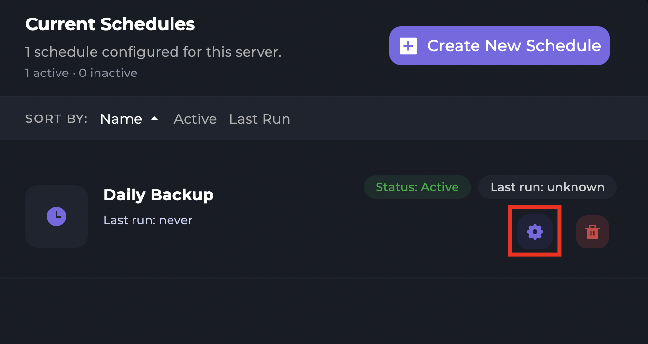Click the Status: Active badge
The width and height of the screenshot is (648, 344).
click(x=417, y=187)
